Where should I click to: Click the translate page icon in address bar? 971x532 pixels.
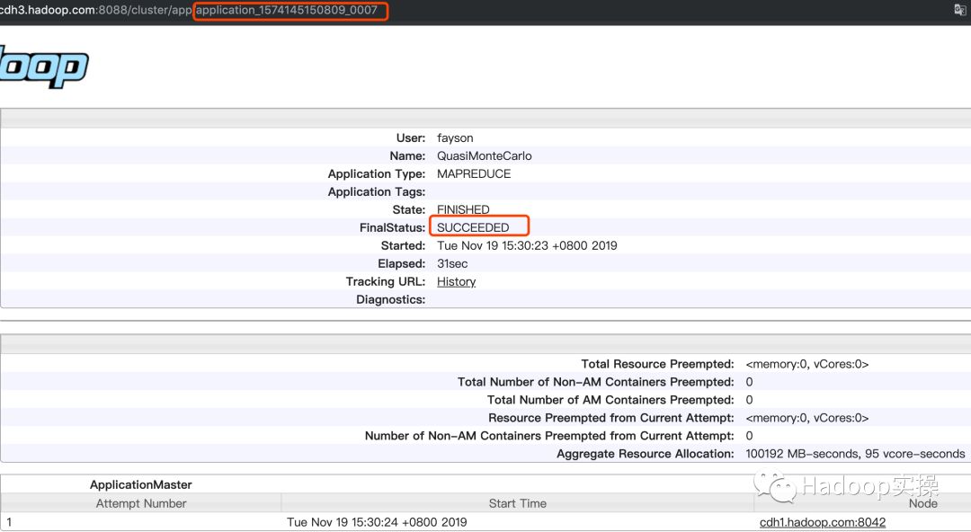click(959, 10)
